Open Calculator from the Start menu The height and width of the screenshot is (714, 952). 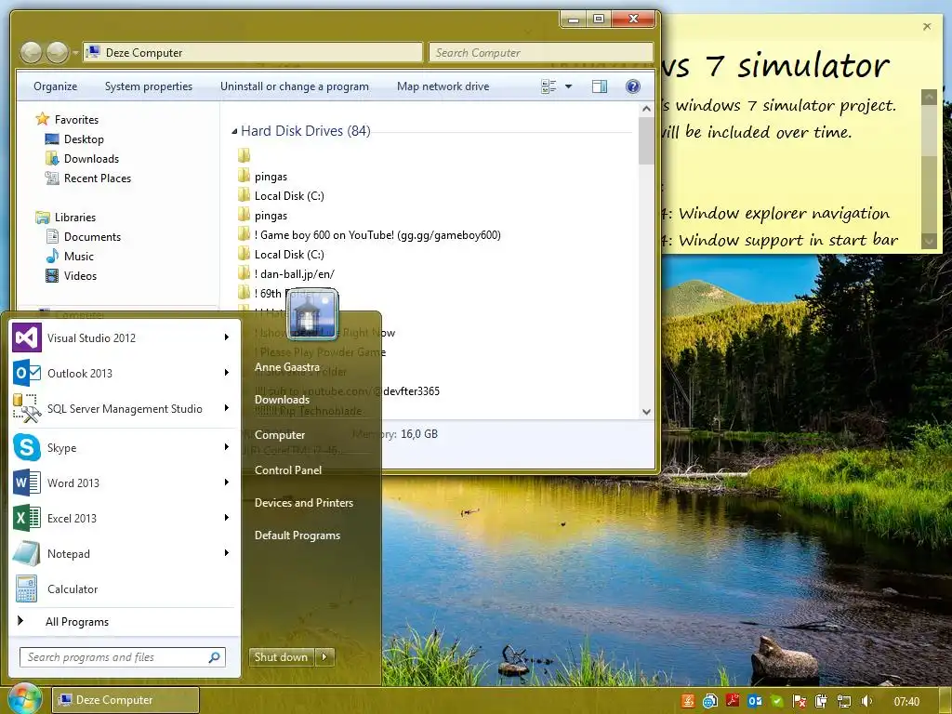point(124,588)
